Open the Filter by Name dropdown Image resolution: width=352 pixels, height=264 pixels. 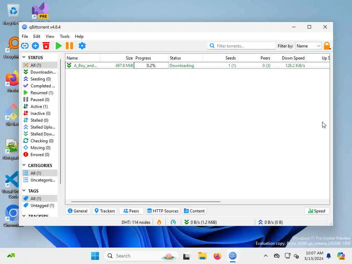tap(308, 46)
